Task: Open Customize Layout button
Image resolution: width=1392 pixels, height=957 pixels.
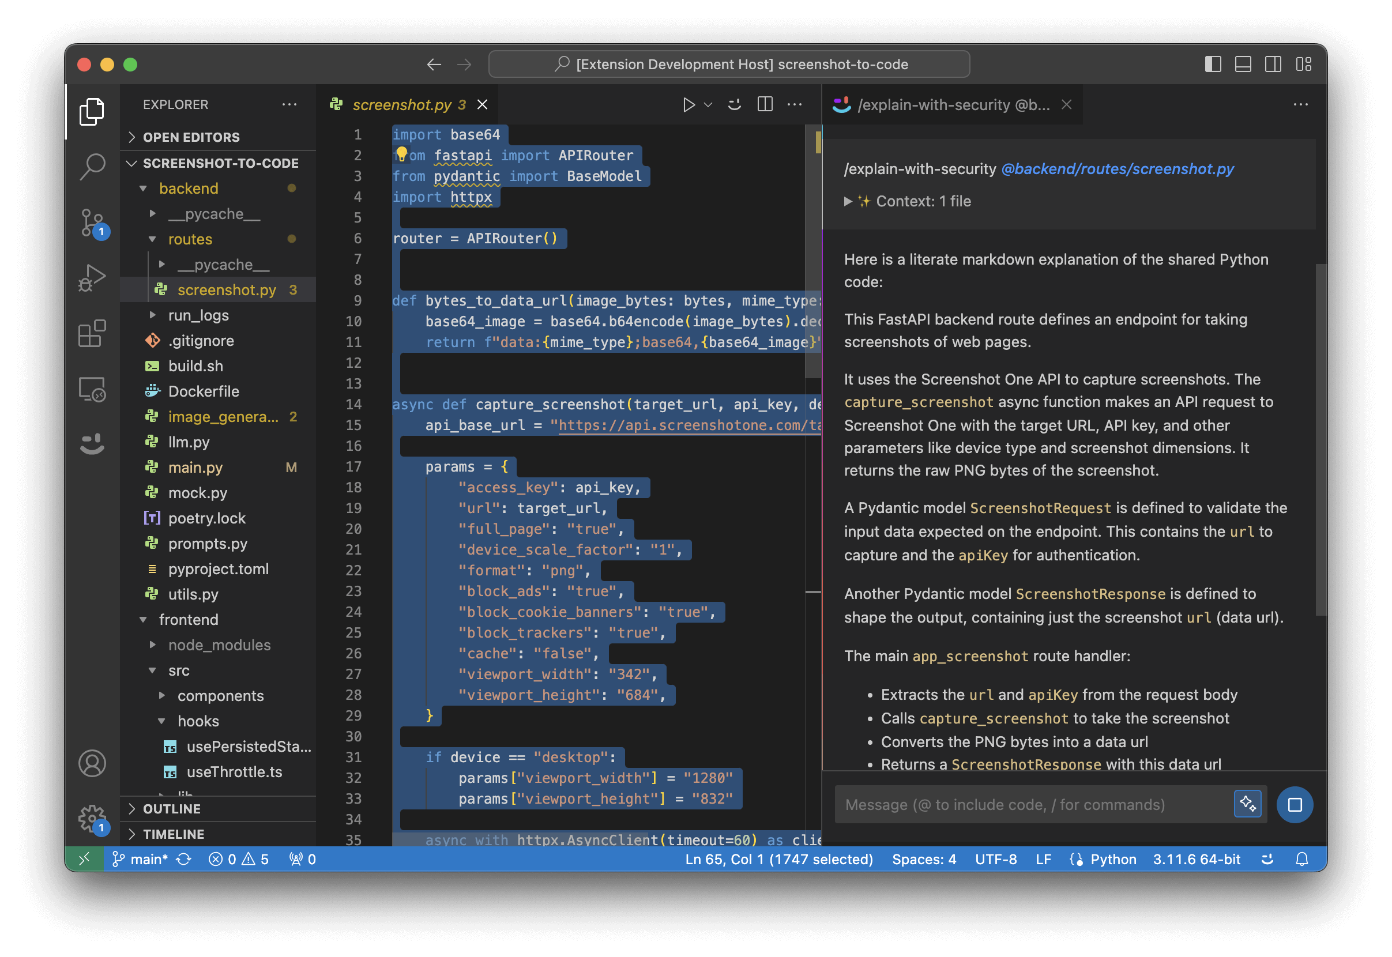Action: click(x=1303, y=64)
